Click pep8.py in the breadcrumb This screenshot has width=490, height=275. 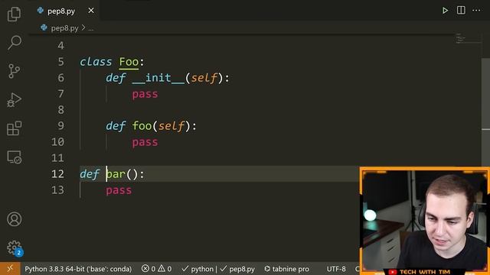64,28
